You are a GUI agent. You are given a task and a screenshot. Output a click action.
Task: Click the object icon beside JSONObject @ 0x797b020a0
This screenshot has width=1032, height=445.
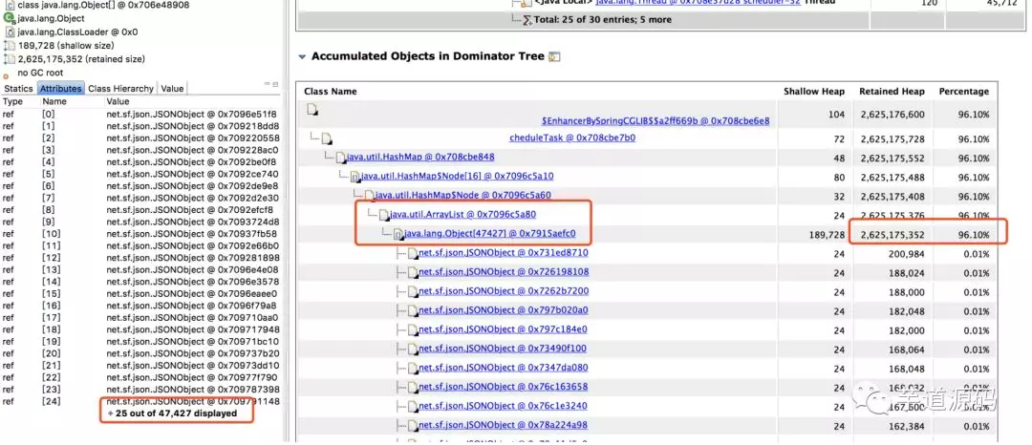412,310
